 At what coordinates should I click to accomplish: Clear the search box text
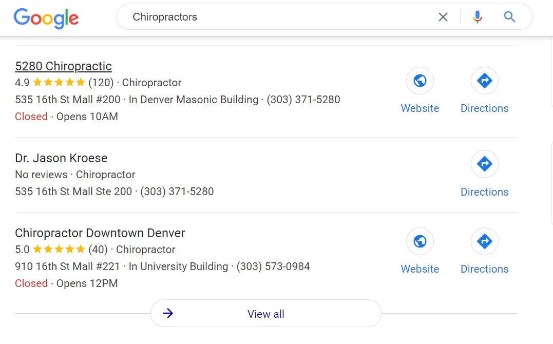click(443, 17)
